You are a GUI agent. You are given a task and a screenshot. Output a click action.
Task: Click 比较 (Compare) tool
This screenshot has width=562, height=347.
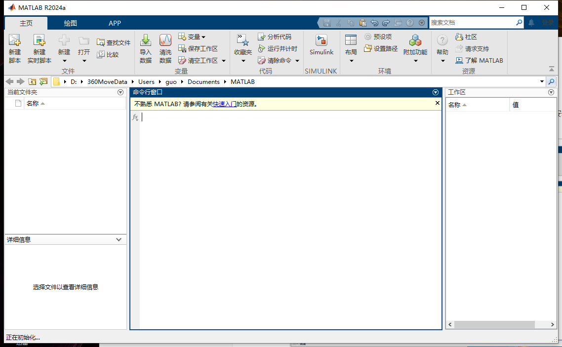pos(108,54)
